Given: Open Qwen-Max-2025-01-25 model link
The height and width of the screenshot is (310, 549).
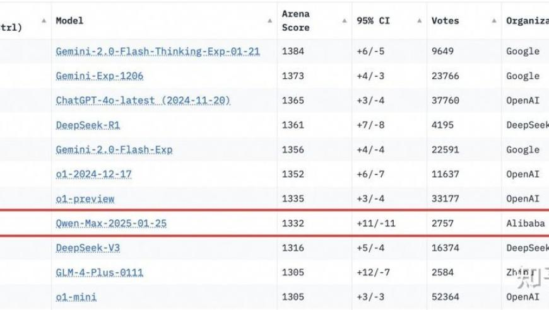Looking at the screenshot, I should point(111,223).
